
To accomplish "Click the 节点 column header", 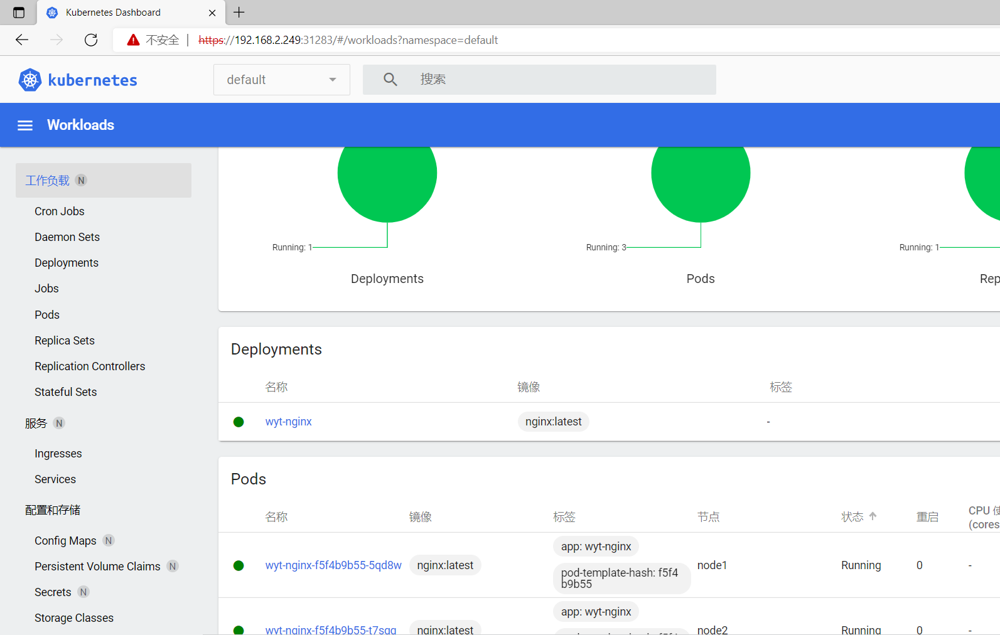I will [x=709, y=517].
